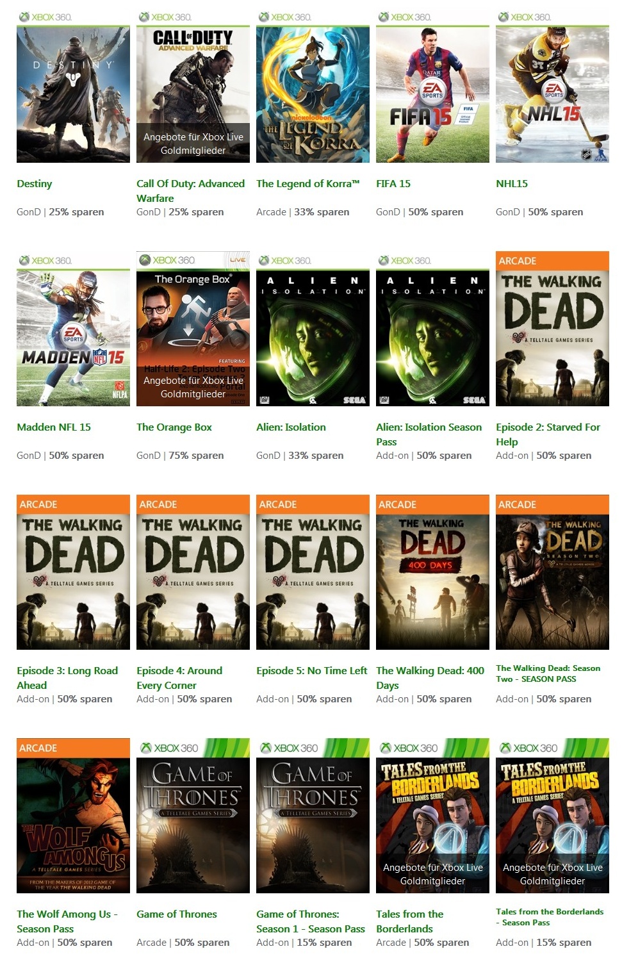Viewport: 622px width, 958px height.
Task: Click 'GonD | 33% sparen' under Alien: Isolation
Action: (x=300, y=456)
